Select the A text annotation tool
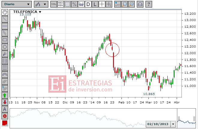Viewport: 198px width, 129px height. click(5, 109)
